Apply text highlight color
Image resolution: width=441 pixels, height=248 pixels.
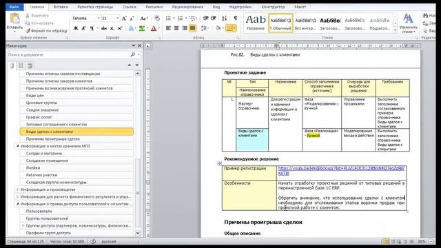point(142,28)
